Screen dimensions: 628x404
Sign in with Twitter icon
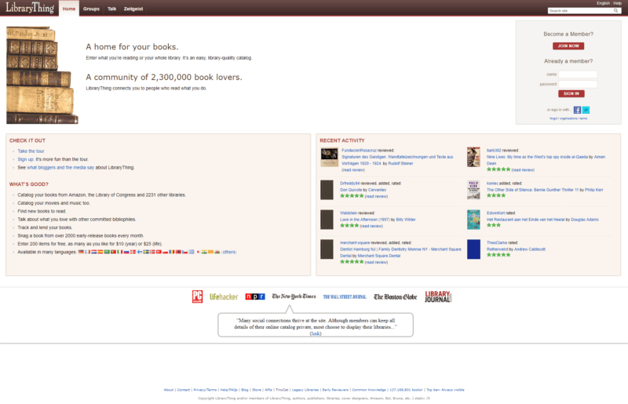[x=586, y=110]
